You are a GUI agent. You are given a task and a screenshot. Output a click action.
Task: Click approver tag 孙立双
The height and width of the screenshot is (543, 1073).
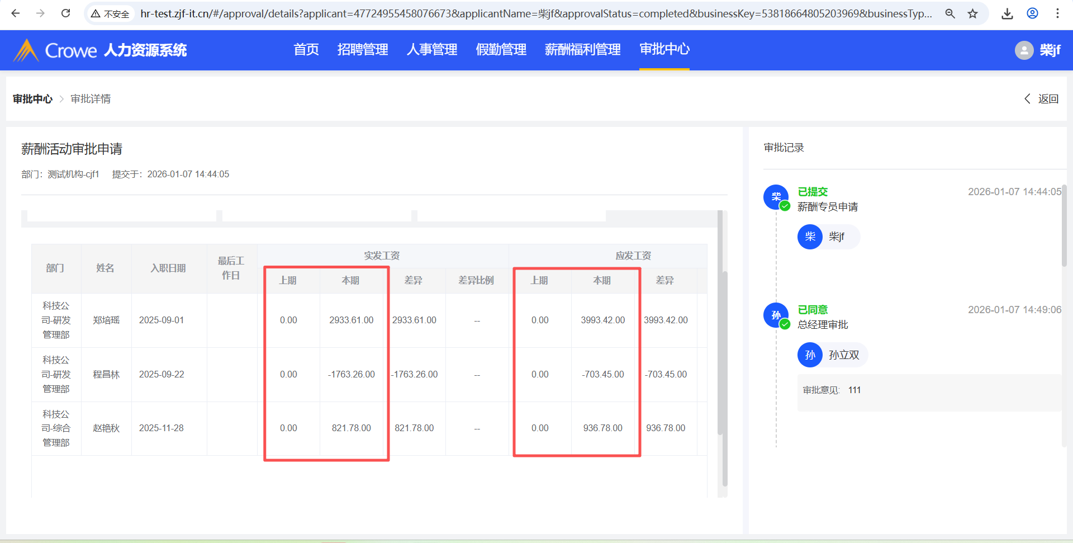point(833,355)
